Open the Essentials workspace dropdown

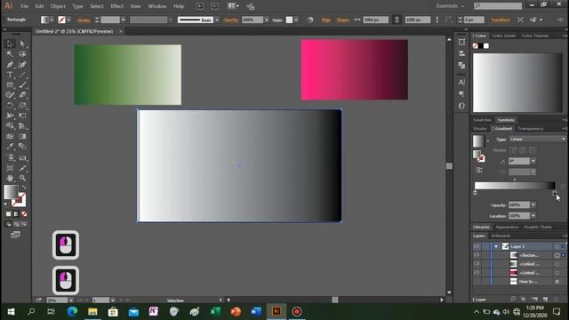[x=451, y=6]
